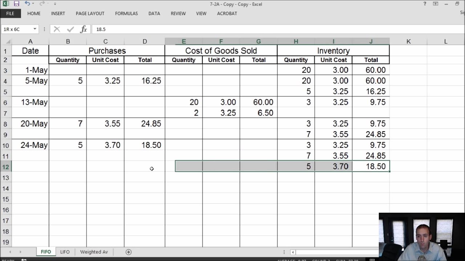Select column D header
Screen dimensions: 465x261
point(145,41)
